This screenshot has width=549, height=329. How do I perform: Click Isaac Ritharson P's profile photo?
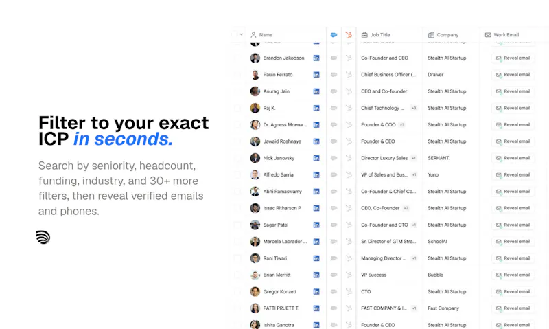point(255,208)
